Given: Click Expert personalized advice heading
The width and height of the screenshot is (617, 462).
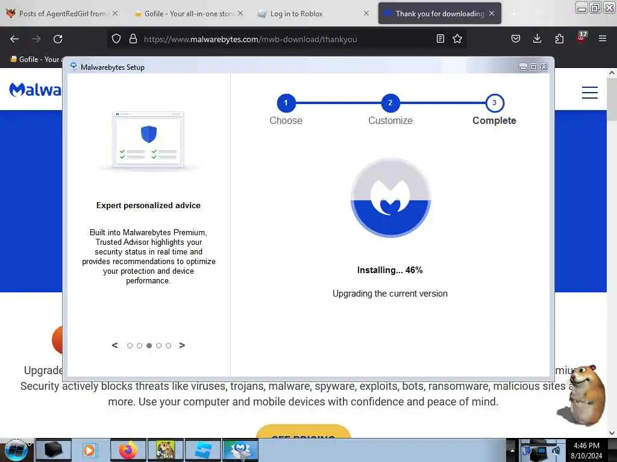Looking at the screenshot, I should click(x=148, y=205).
